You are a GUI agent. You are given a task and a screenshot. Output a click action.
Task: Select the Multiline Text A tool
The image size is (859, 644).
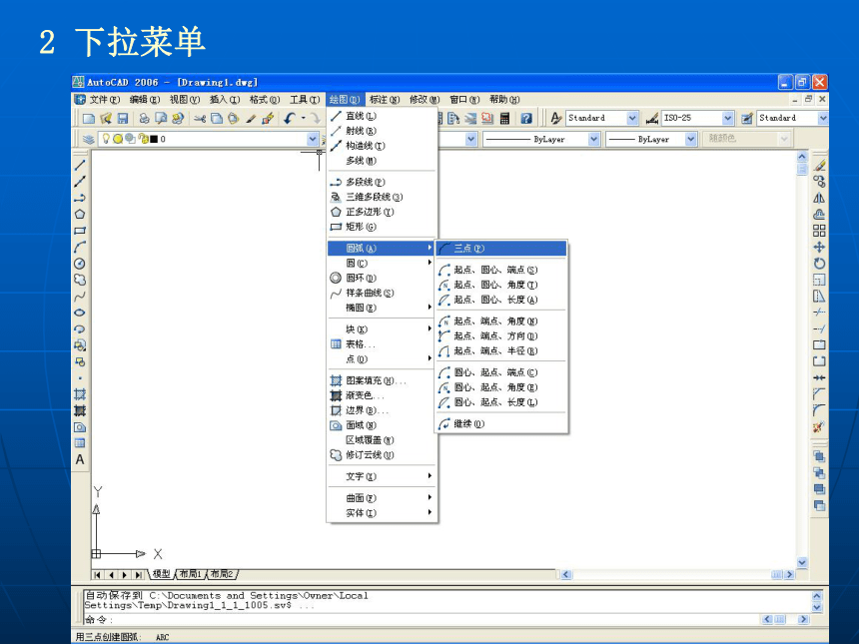(80, 460)
